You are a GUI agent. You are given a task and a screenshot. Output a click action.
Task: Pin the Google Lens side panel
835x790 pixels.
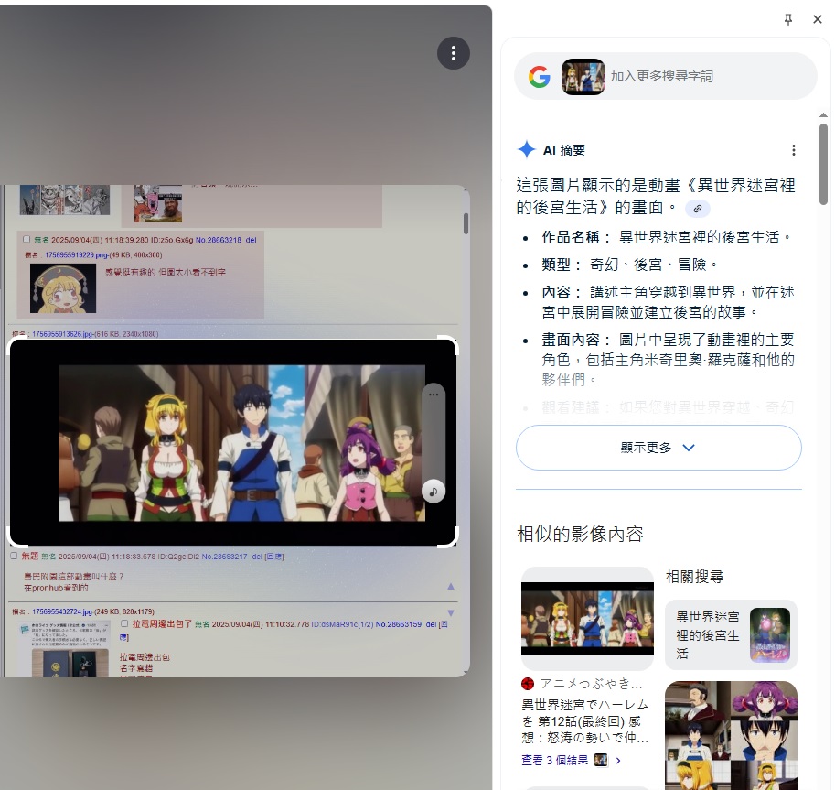788,20
